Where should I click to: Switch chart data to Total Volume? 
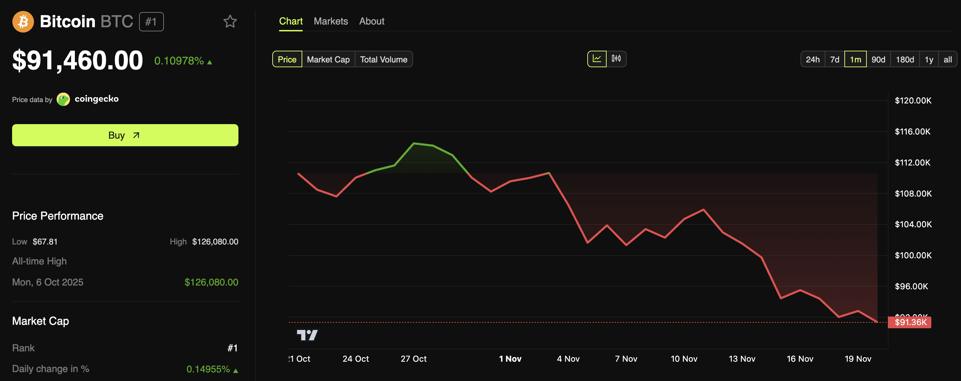pos(383,59)
